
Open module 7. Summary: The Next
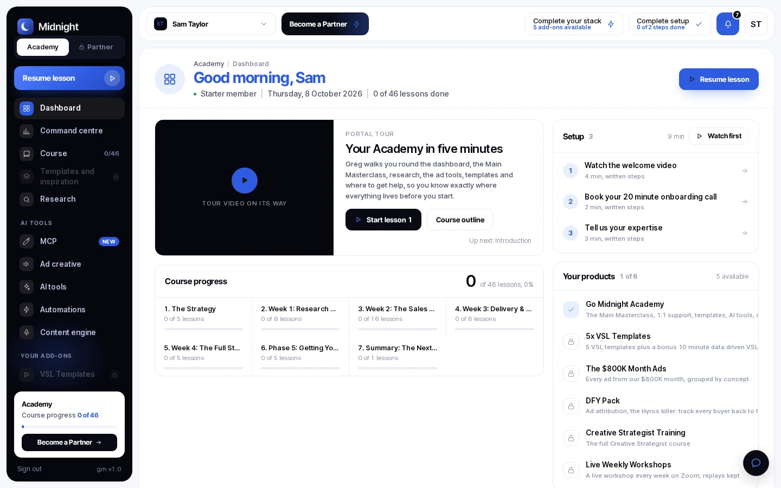[x=398, y=356]
